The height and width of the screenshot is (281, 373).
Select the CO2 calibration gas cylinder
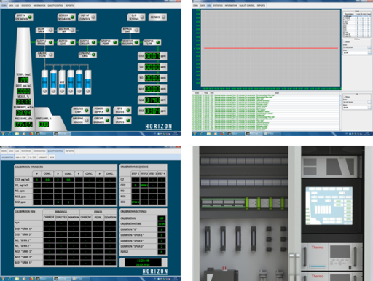44,82
